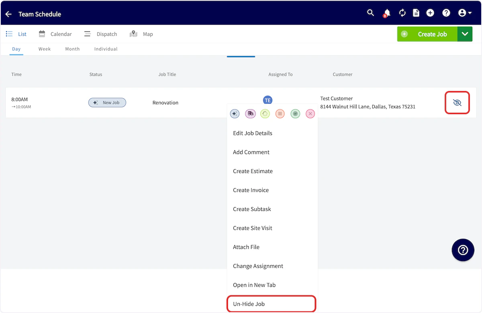This screenshot has height=313, width=482.
Task: Select the Day tab
Action: coord(16,49)
